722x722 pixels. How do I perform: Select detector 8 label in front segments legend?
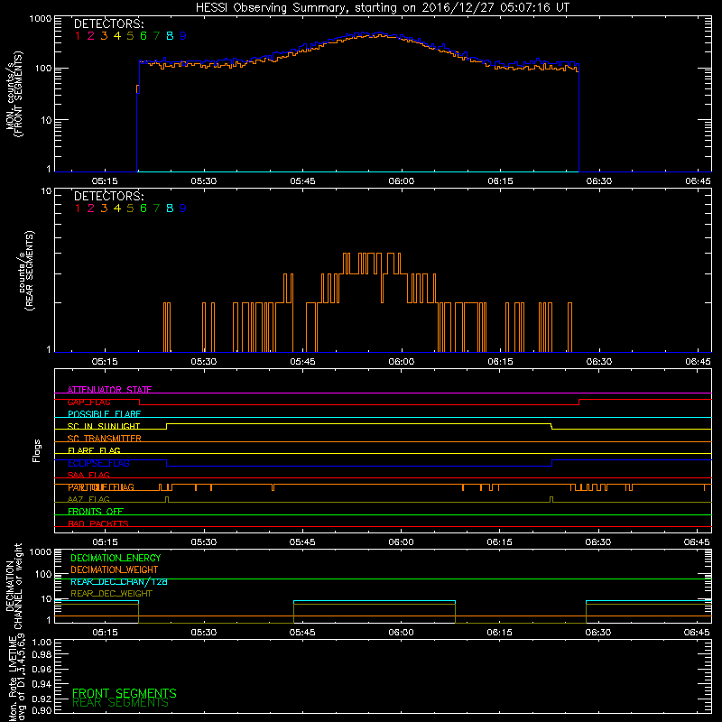tap(170, 36)
